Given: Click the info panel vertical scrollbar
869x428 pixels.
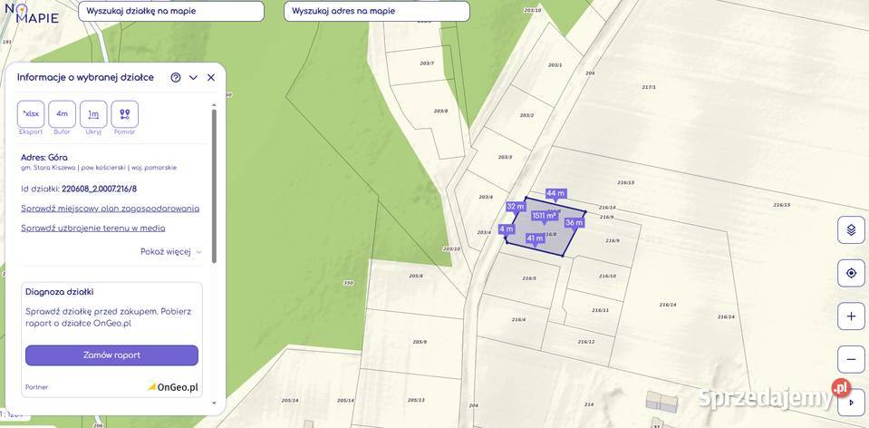Looking at the screenshot, I should coord(215,186).
